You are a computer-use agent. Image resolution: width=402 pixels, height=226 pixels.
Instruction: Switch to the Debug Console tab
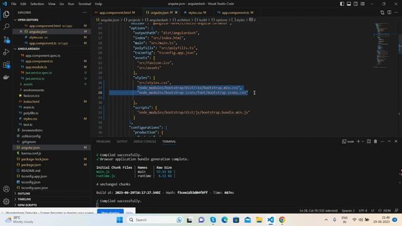tap(144, 141)
